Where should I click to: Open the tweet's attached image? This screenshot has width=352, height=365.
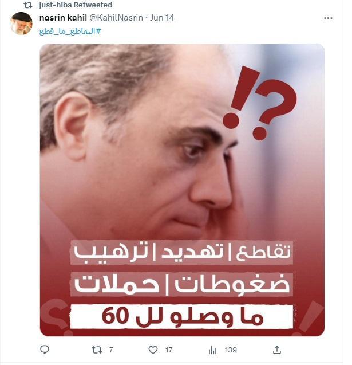pos(182,190)
